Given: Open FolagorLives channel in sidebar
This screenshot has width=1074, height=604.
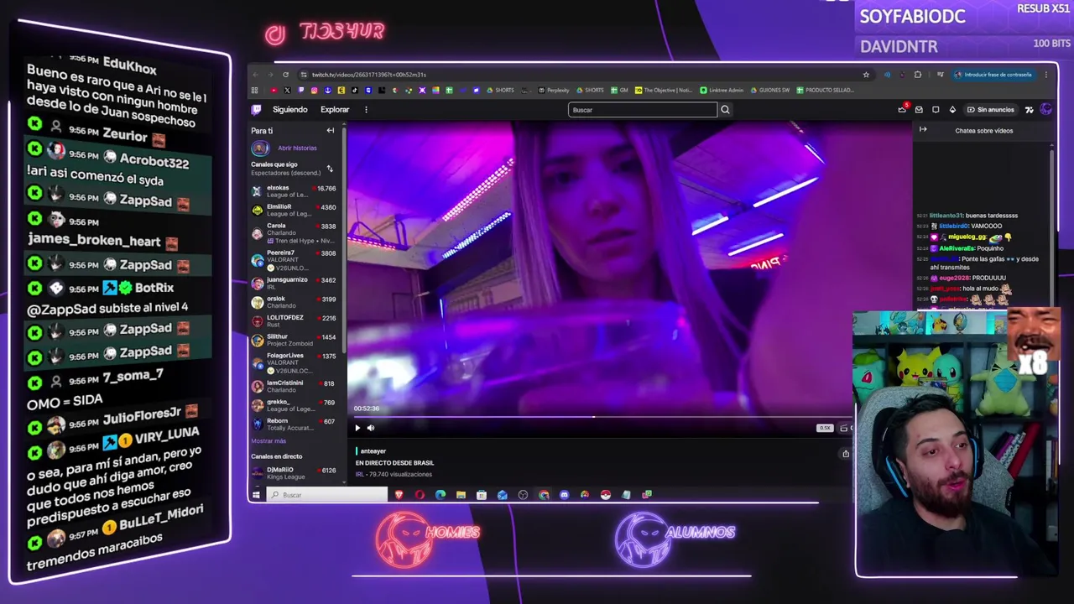Looking at the screenshot, I should coord(294,362).
